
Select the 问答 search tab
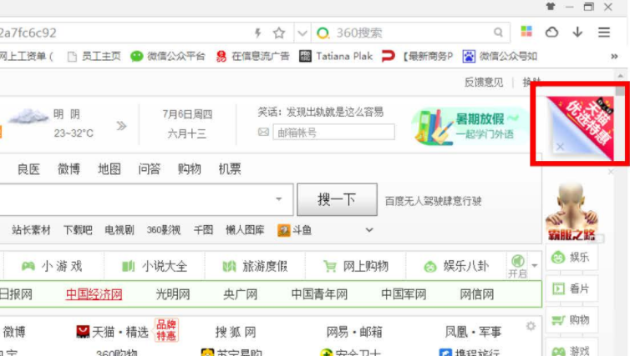point(149,169)
